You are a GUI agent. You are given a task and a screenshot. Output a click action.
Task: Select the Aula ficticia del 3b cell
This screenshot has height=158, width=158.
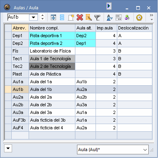(52, 120)
